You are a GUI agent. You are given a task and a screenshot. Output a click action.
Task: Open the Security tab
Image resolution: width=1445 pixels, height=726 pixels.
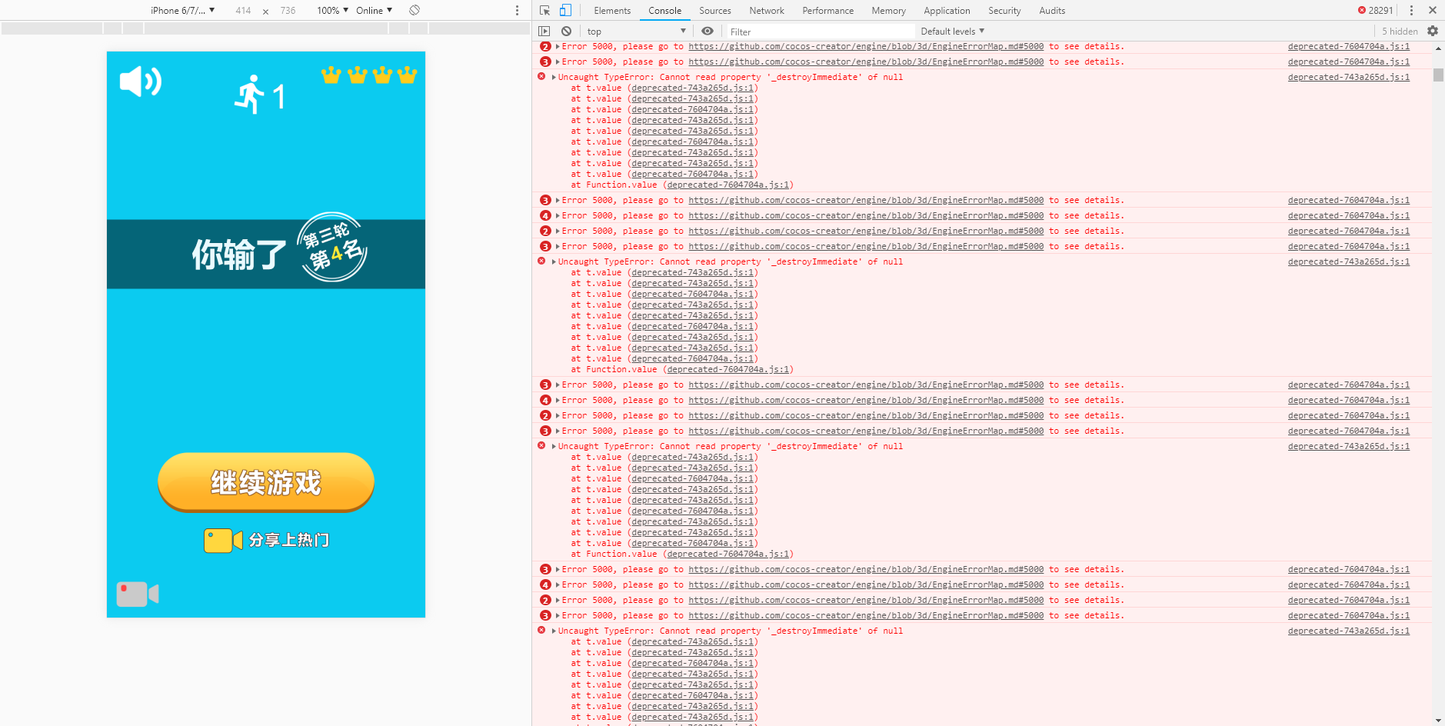coord(1004,10)
